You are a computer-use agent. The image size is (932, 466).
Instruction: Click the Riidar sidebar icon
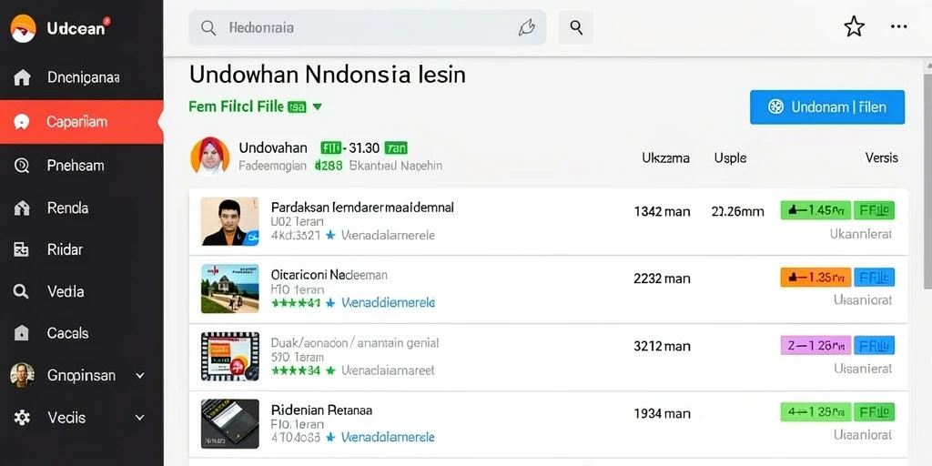[22, 249]
